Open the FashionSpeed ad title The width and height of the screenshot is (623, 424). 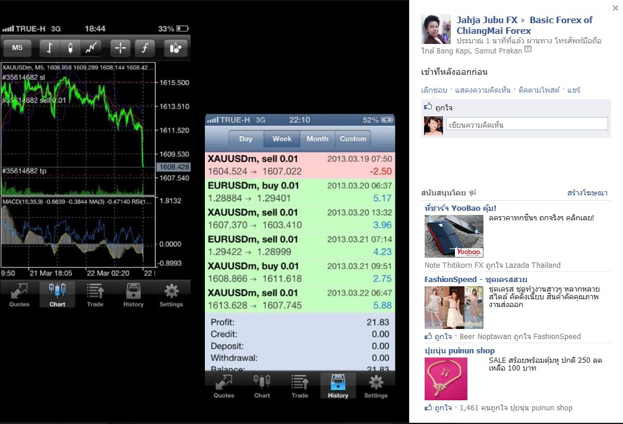[x=476, y=279]
